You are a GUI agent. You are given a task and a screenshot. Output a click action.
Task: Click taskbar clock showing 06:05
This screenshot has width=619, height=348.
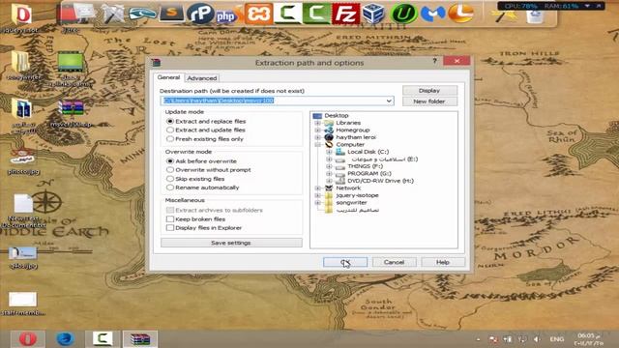click(589, 339)
